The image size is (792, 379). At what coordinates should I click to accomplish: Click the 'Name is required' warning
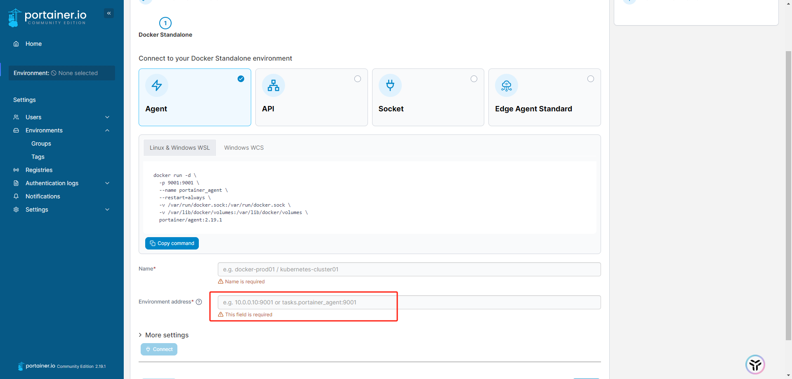(241, 282)
